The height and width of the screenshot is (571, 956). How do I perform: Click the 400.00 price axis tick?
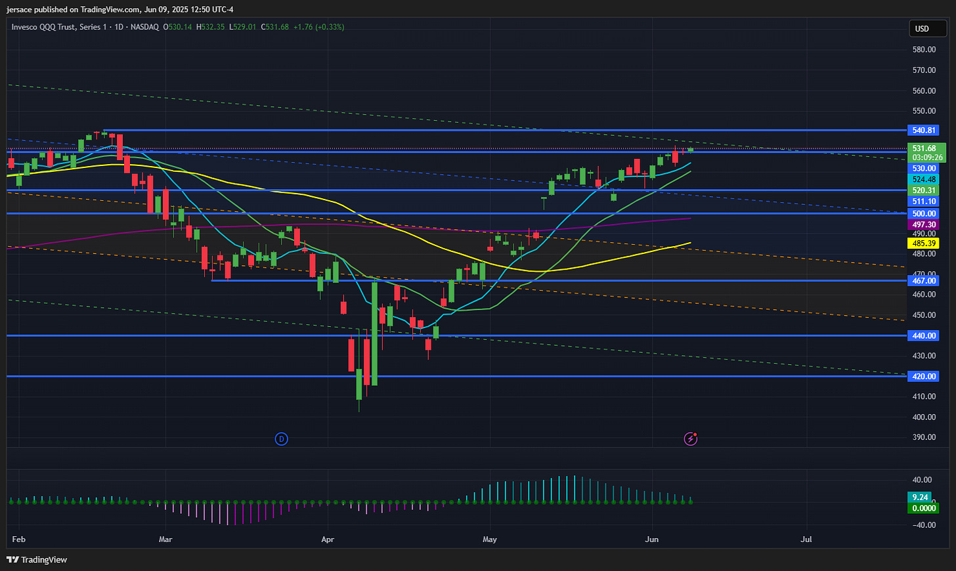924,417
